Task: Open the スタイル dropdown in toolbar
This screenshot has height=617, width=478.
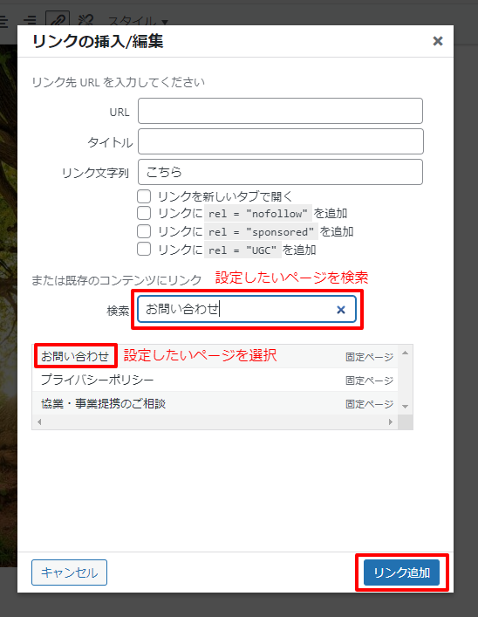Action: click(138, 21)
